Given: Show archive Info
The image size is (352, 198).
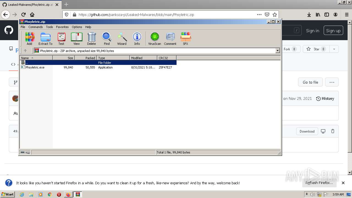Looking at the screenshot, I should coord(137,38).
